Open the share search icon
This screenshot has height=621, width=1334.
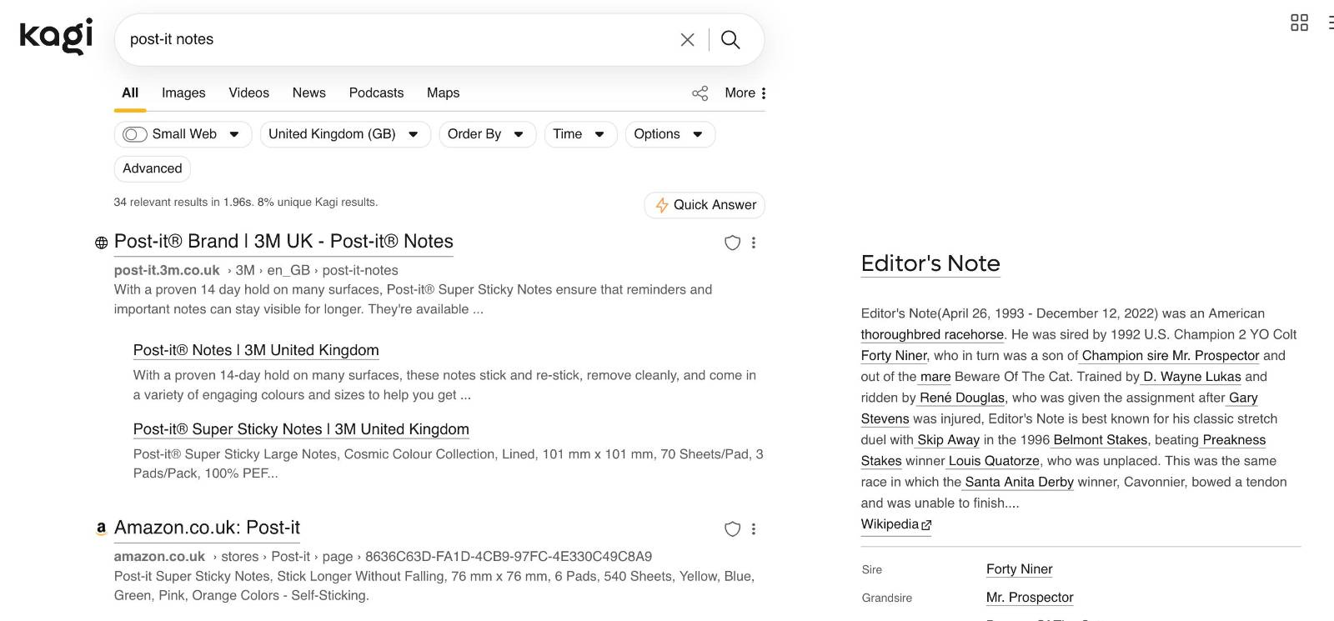pyautogui.click(x=700, y=93)
